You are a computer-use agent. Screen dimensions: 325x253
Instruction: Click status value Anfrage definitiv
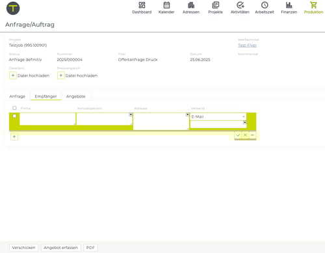click(x=25, y=60)
